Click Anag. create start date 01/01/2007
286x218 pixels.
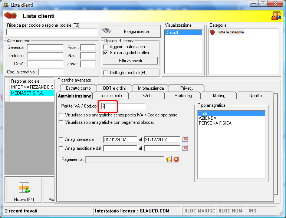[120, 139]
